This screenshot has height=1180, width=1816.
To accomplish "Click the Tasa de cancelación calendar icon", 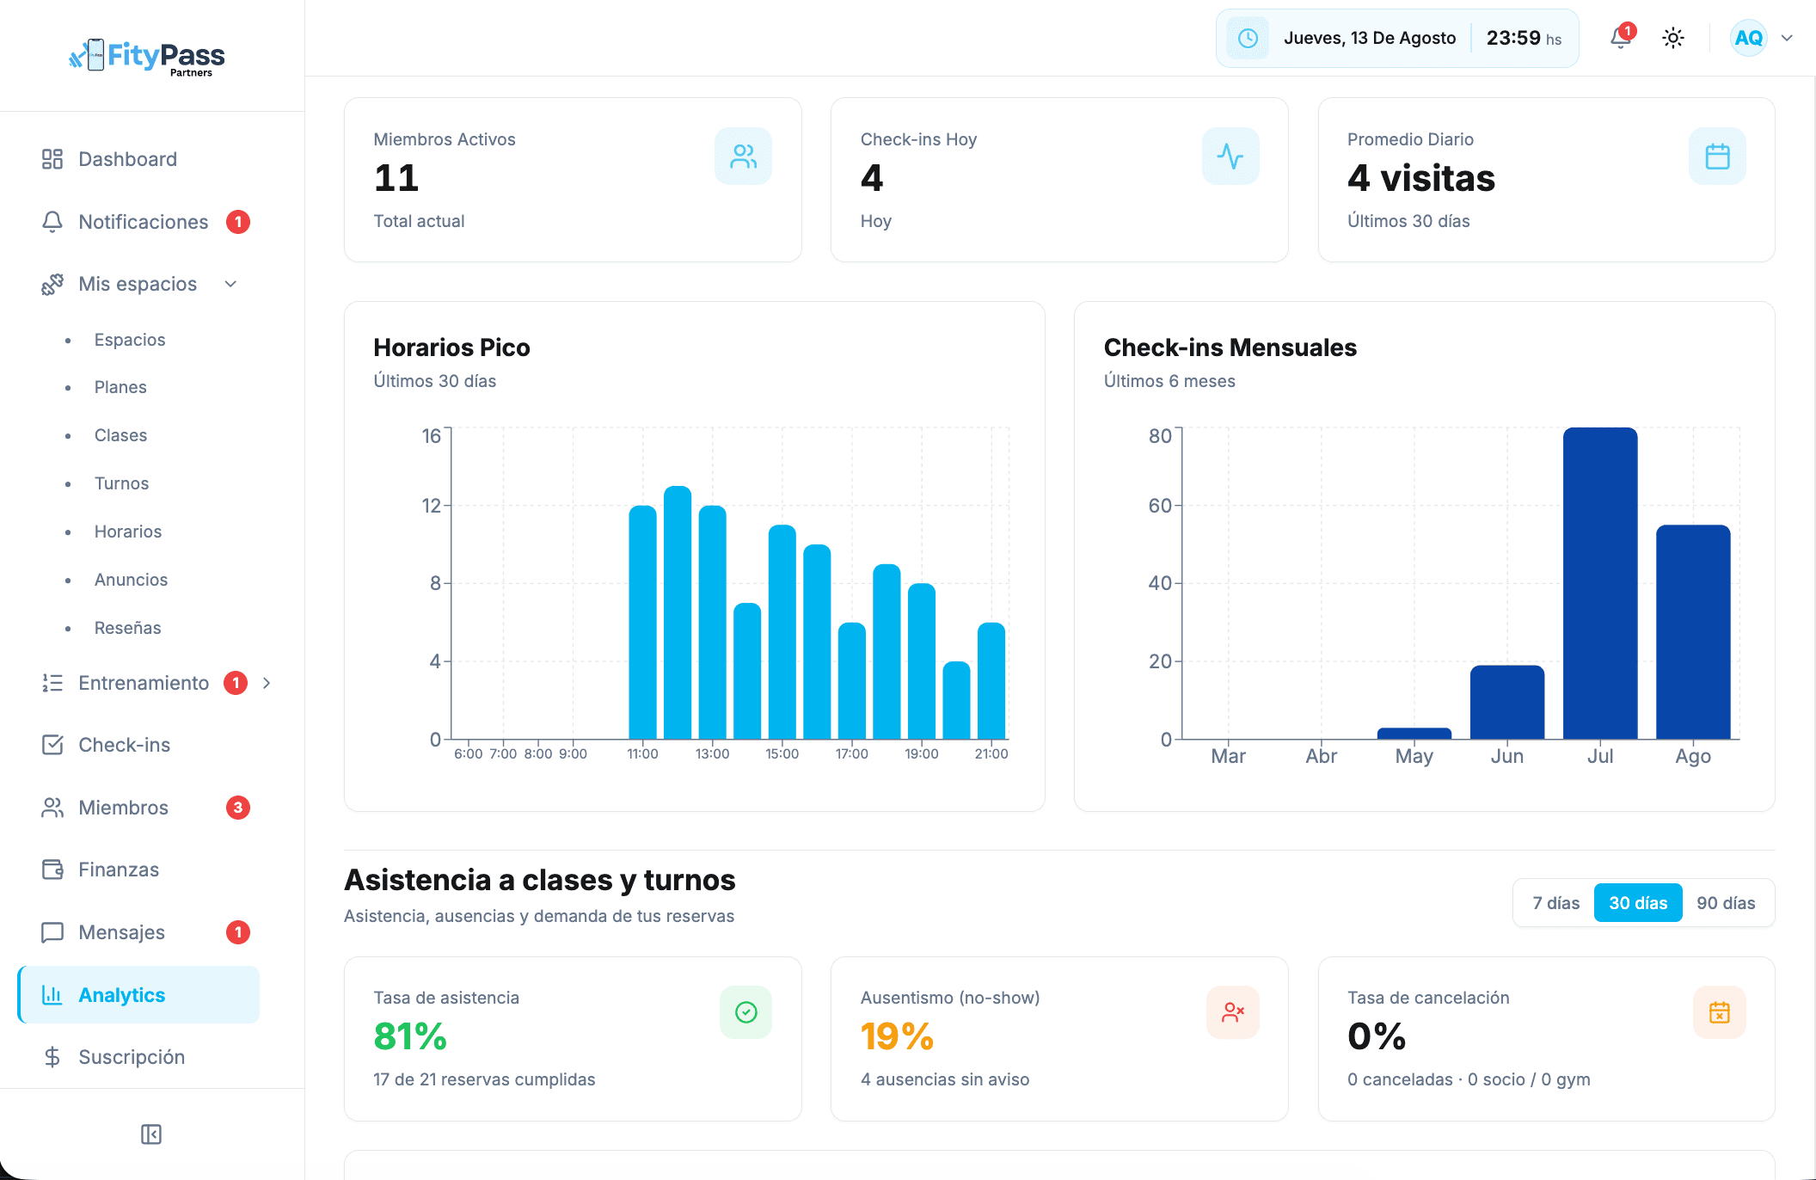I will pyautogui.click(x=1720, y=1012).
